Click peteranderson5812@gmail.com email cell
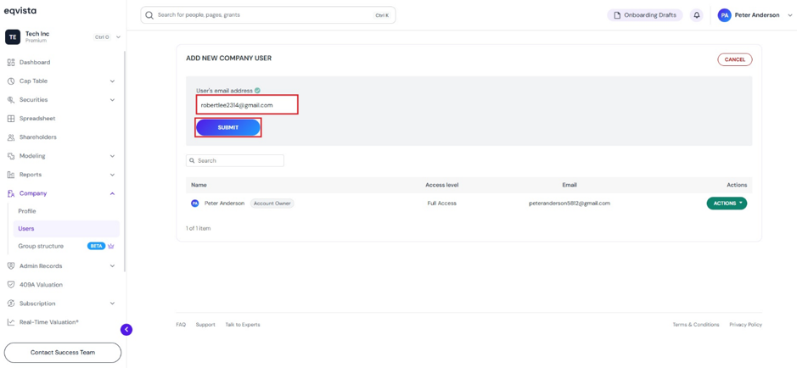 pos(570,203)
